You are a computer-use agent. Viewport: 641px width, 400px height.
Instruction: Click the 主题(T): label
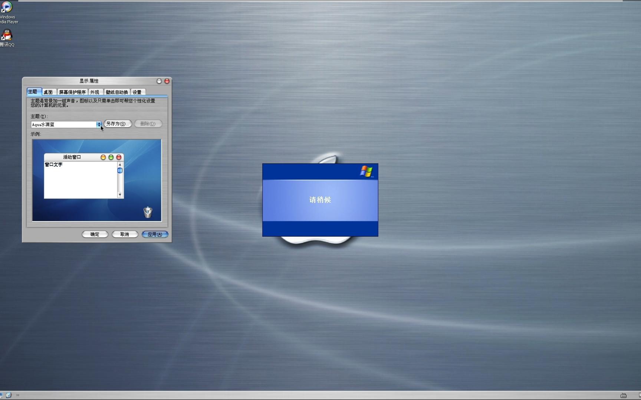point(39,116)
